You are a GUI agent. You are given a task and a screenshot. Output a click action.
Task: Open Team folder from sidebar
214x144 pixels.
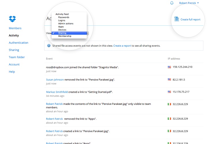tap(17, 57)
